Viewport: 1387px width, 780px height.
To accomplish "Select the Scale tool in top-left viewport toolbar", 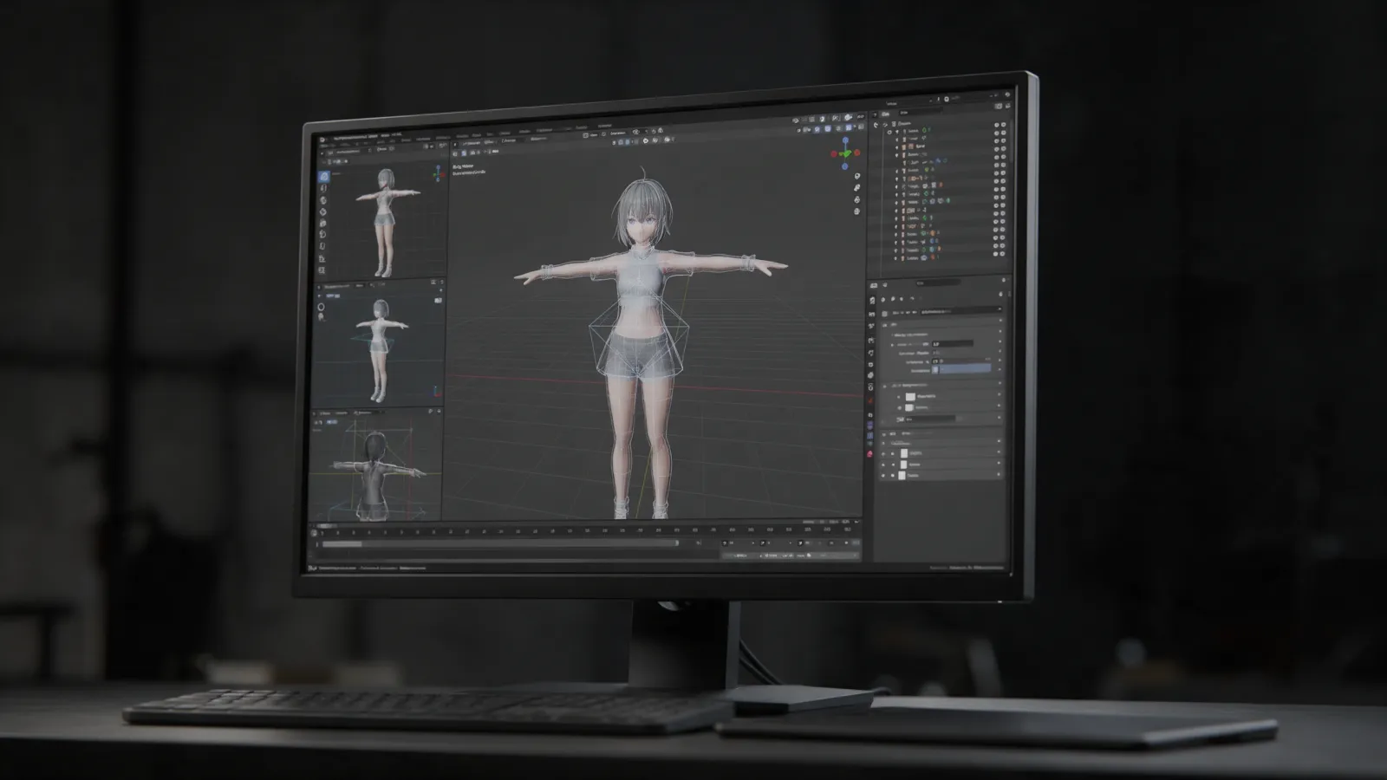I will (323, 223).
